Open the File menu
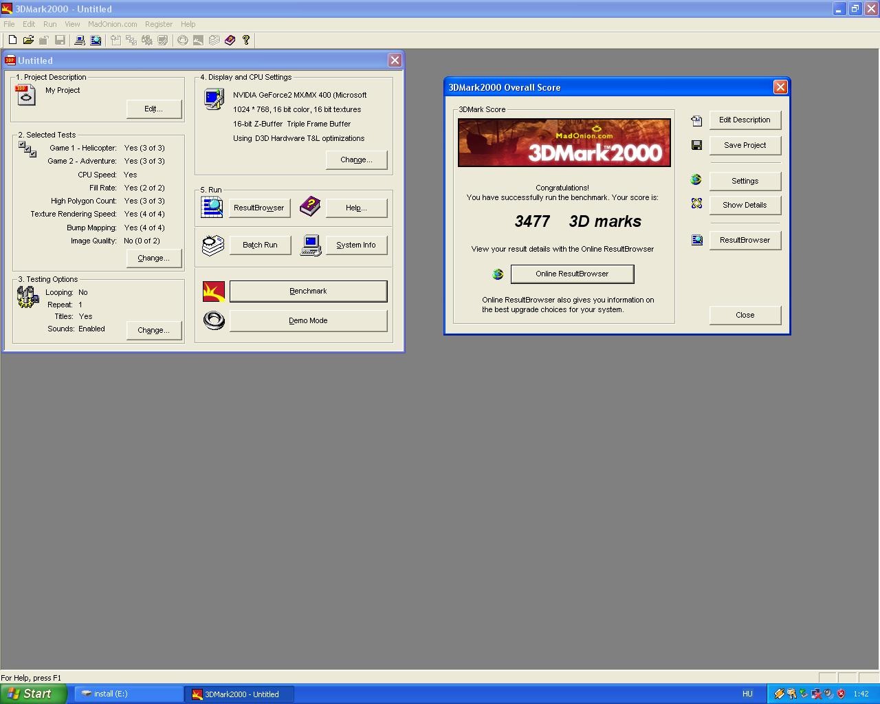 (x=9, y=24)
